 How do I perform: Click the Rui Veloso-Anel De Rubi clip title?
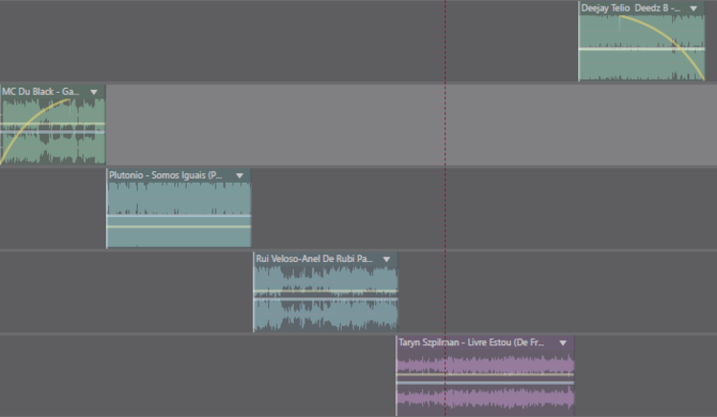[313, 259]
